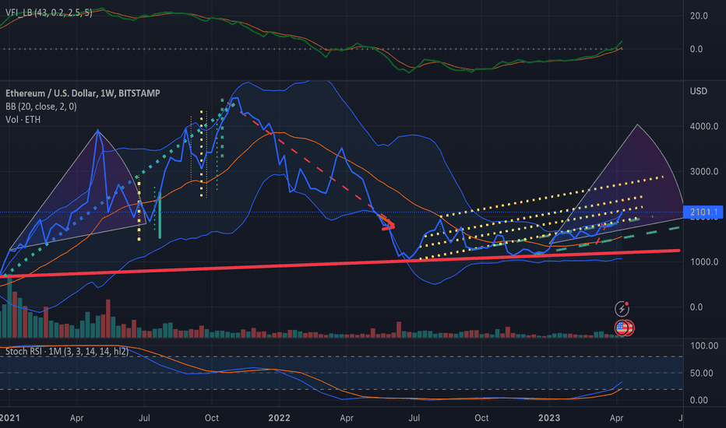This screenshot has width=726, height=428.
Task: Click the Oct label between 2022 and 2023
Action: click(481, 418)
